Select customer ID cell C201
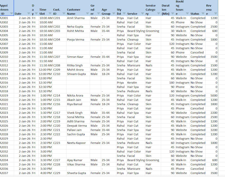The image size is (225, 177). point(59,18)
